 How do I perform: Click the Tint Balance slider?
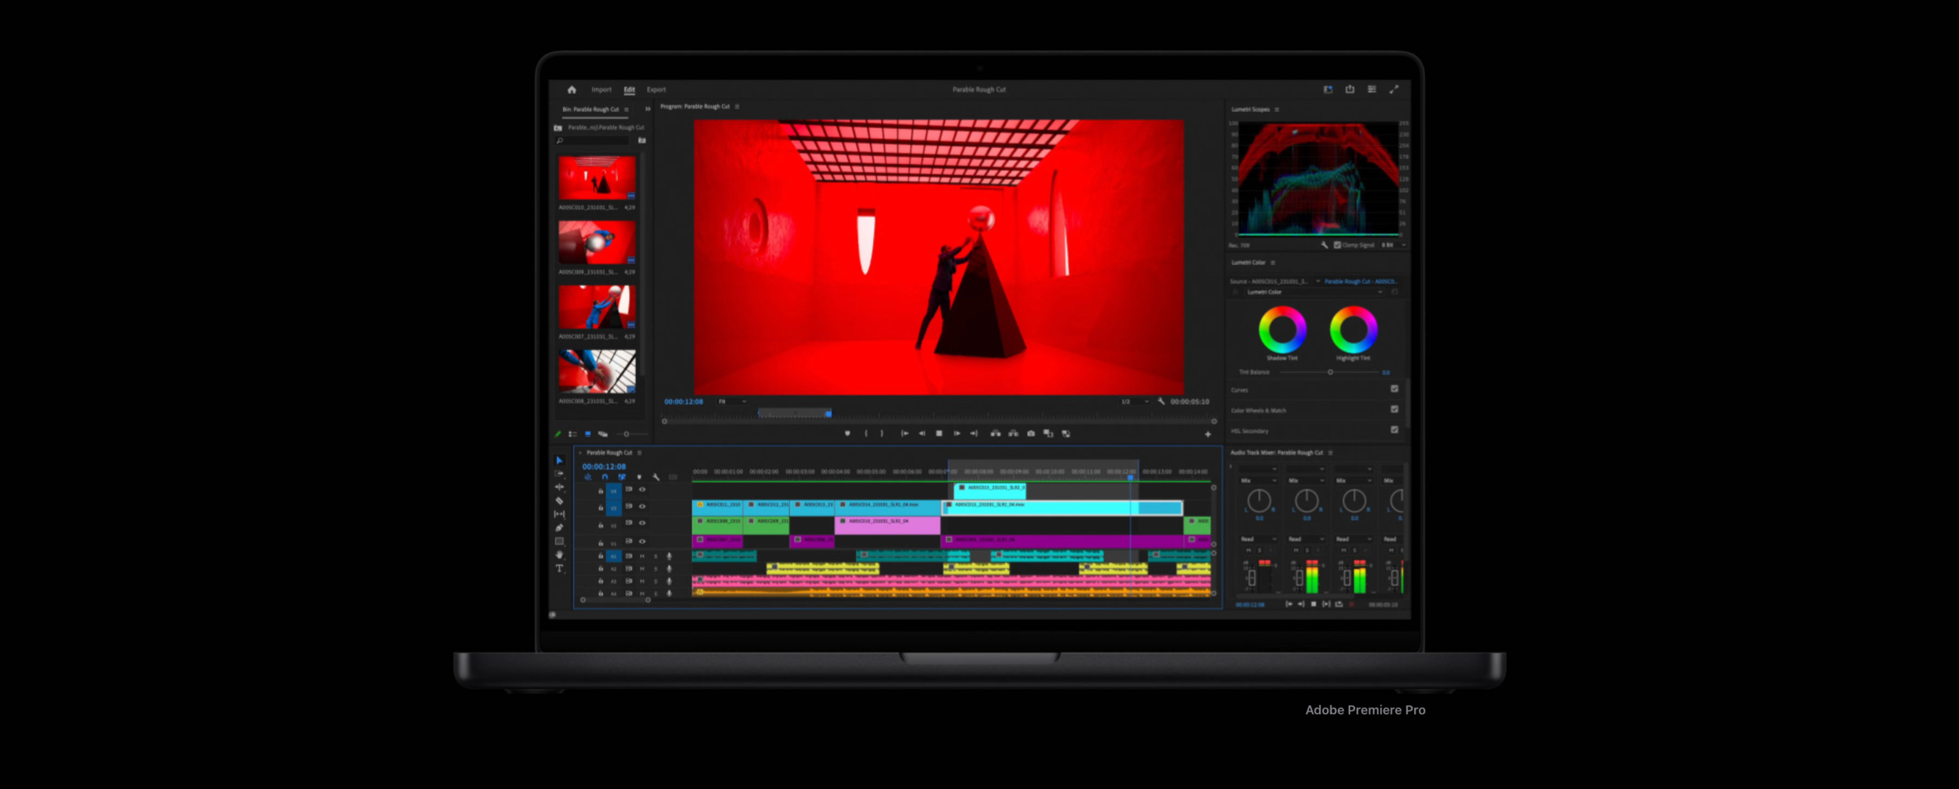point(1329,372)
